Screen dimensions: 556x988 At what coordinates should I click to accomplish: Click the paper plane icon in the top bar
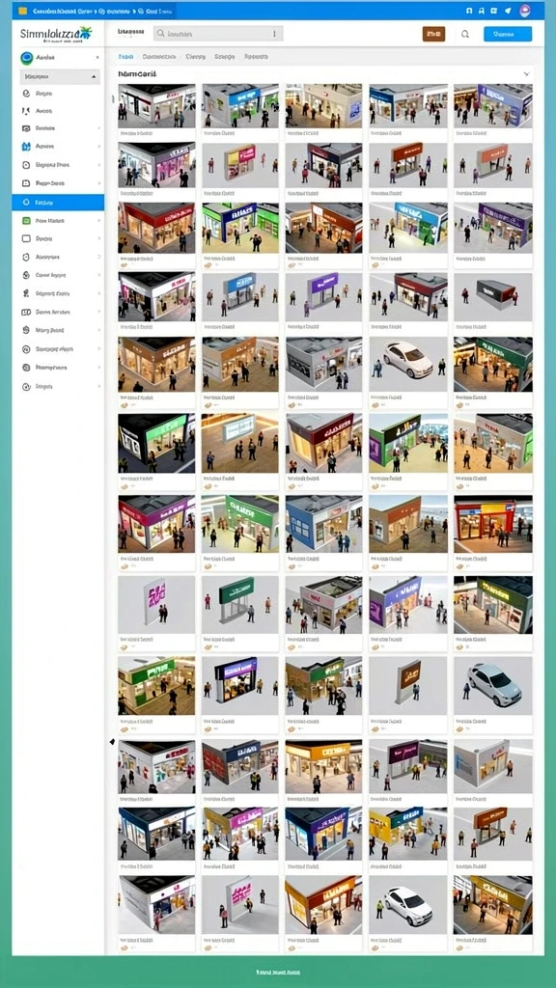pos(508,11)
